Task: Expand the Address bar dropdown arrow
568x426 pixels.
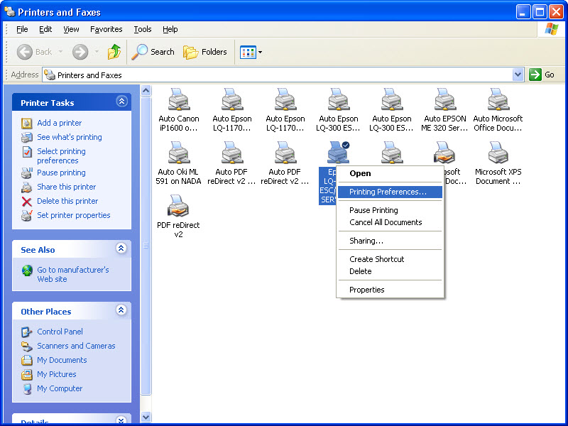Action: point(518,75)
